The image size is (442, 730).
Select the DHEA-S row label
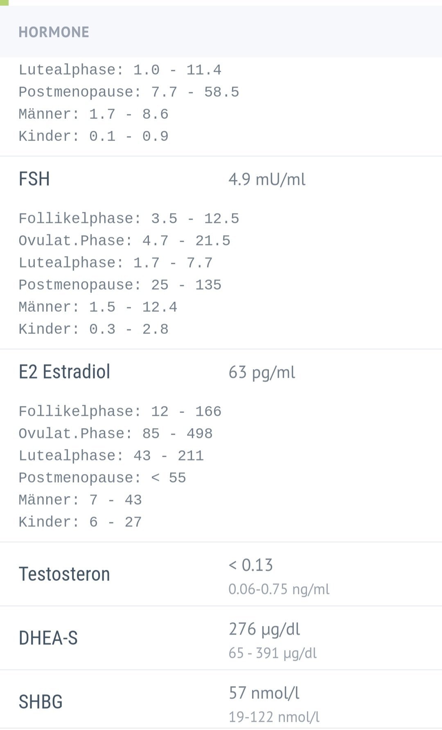pyautogui.click(x=48, y=638)
